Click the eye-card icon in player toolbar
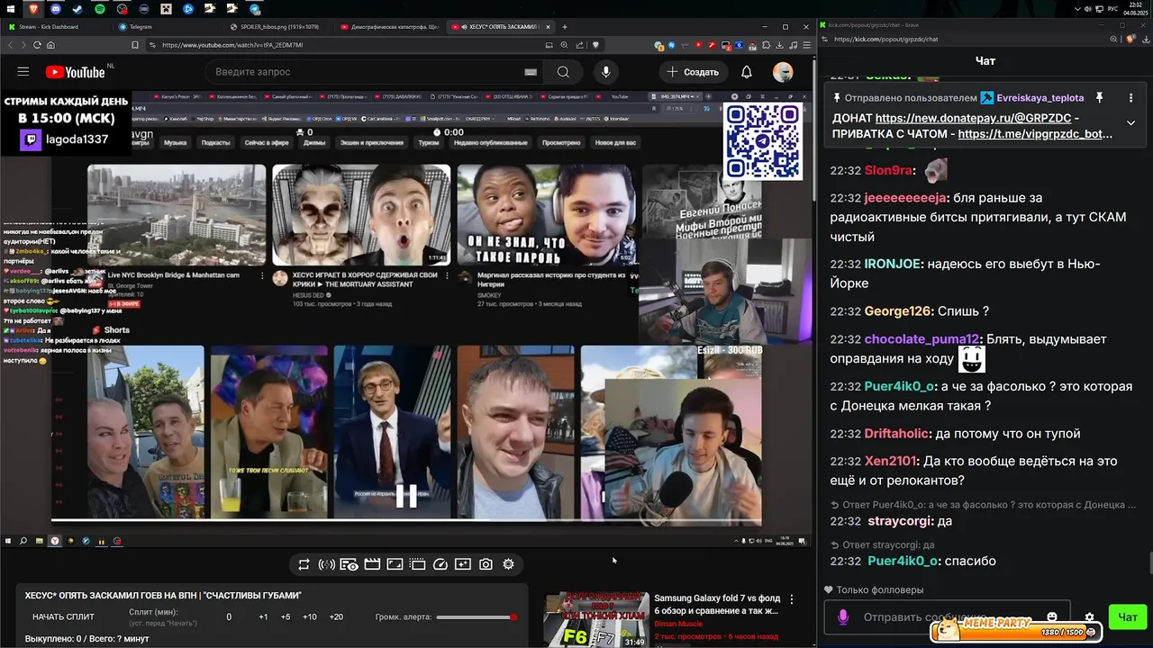 pos(349,564)
